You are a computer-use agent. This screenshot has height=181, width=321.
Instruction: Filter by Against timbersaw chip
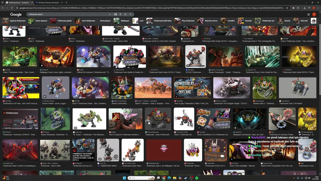coord(14,21)
